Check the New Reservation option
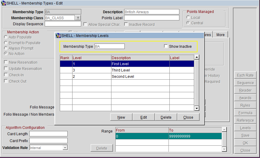The height and width of the screenshot is (158, 260). [6, 62]
